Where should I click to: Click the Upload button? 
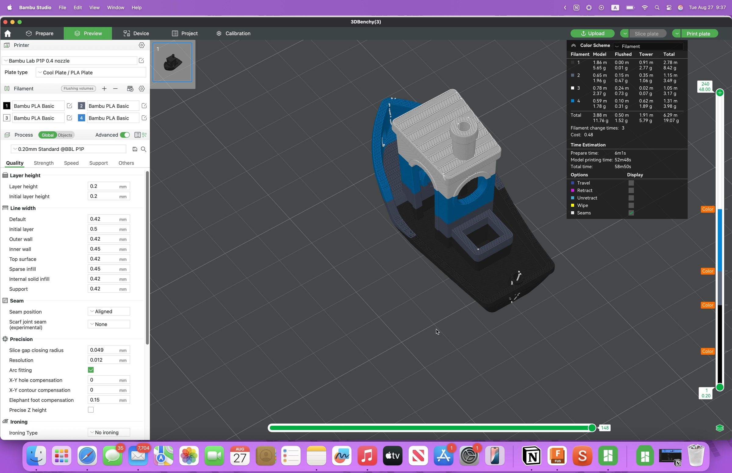coord(593,33)
